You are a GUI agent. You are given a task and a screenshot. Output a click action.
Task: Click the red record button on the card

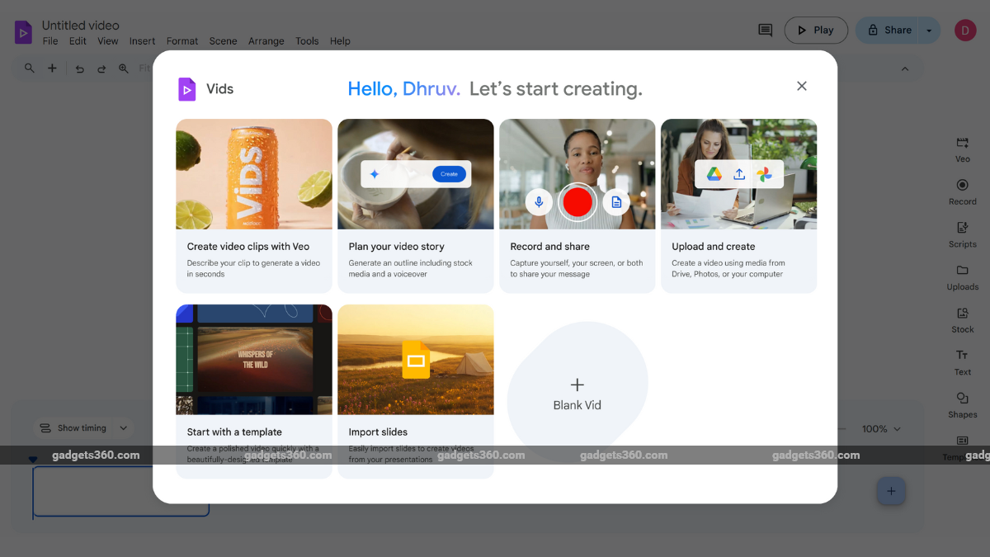pos(577,202)
